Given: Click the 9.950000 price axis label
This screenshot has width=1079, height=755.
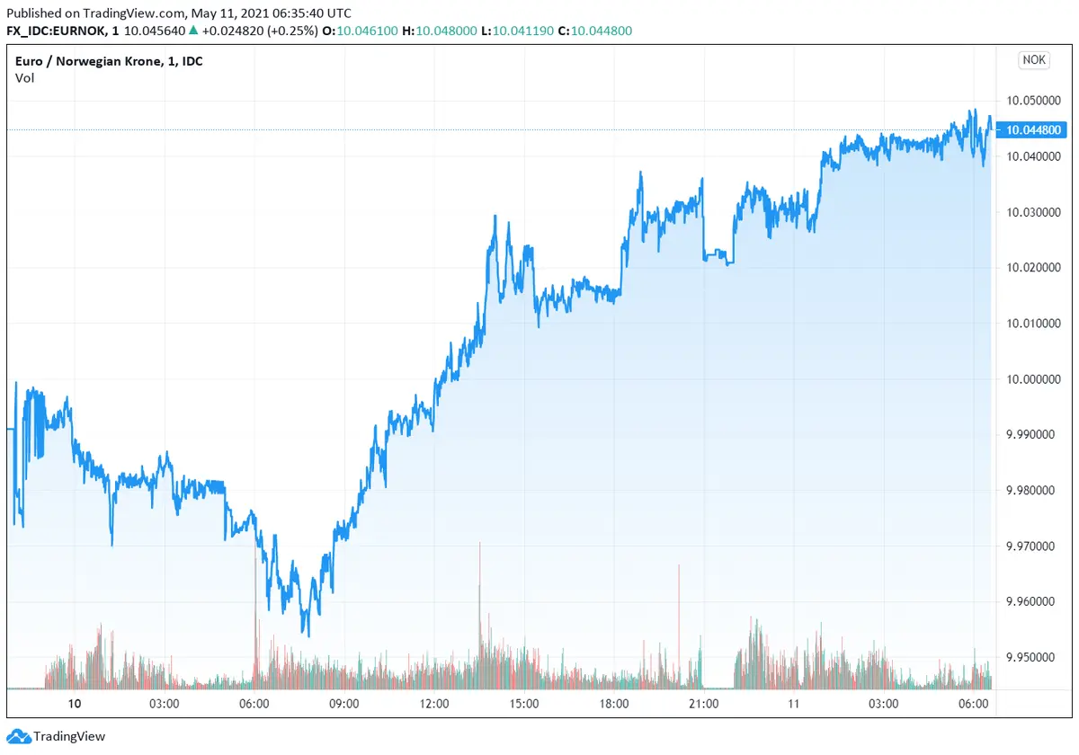Looking at the screenshot, I should point(1034,657).
